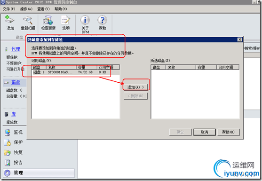Image resolution: width=262 pixels, height=181 pixels.
Task: Open the Protection (保护) navigation icon
Action: 8,142
